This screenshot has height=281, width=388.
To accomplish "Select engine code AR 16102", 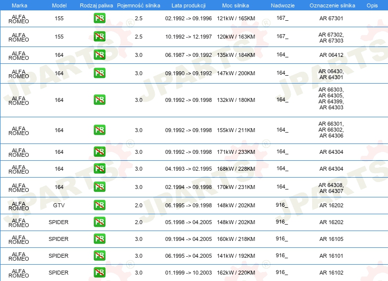I will click(331, 273).
